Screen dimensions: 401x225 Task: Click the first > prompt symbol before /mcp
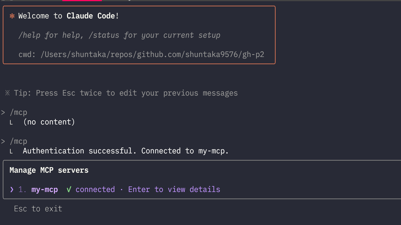click(x=3, y=112)
